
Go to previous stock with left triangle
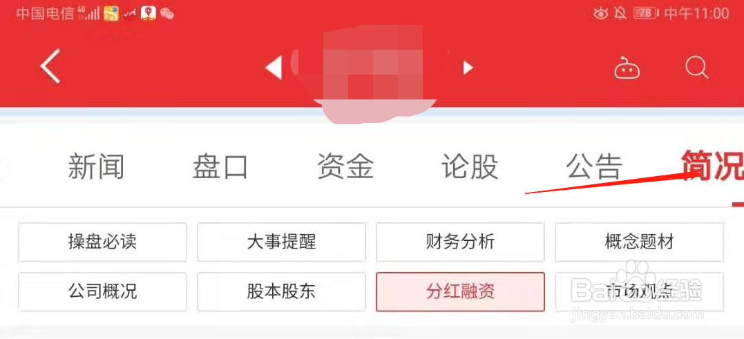[274, 68]
